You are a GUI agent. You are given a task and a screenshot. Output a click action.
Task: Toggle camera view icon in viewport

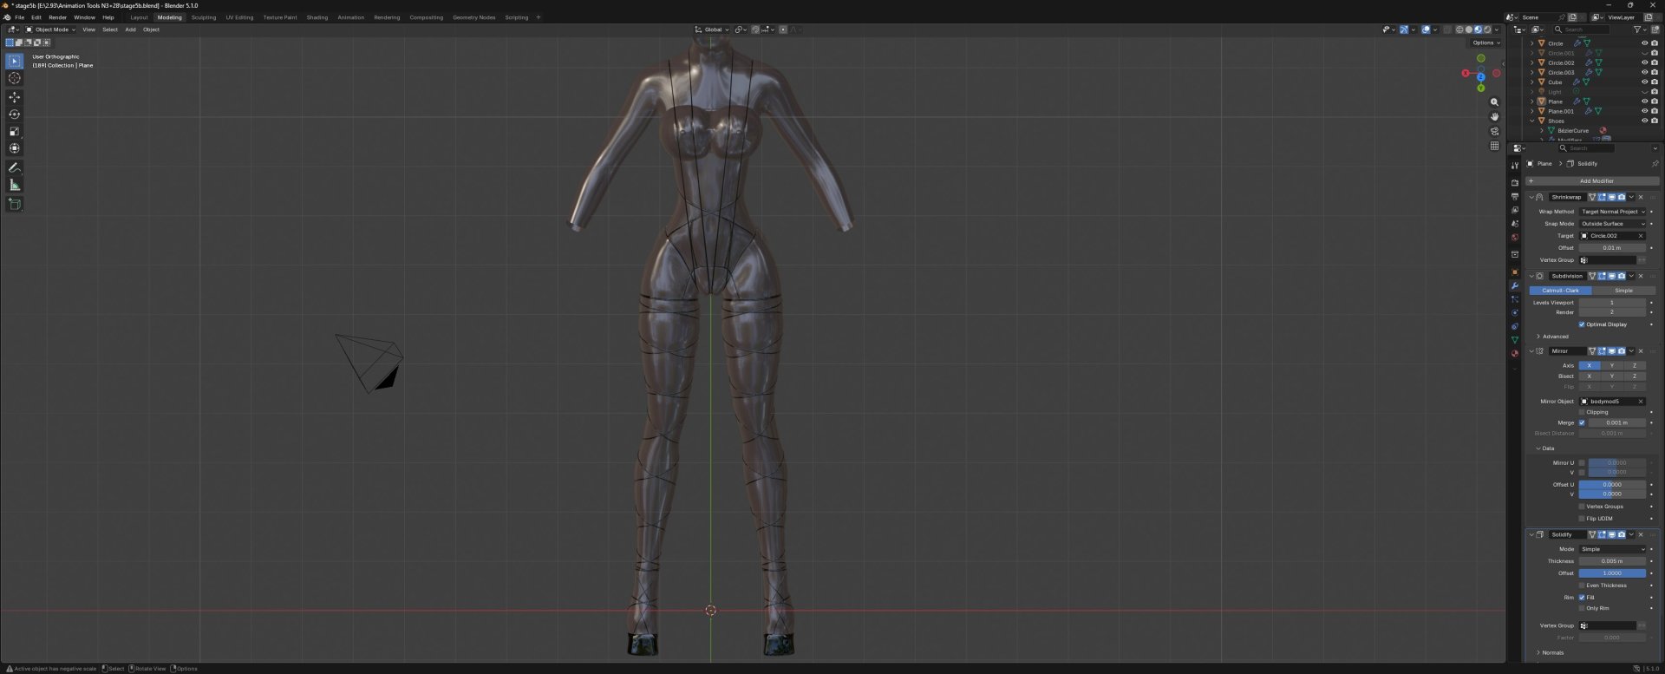[x=1494, y=131]
